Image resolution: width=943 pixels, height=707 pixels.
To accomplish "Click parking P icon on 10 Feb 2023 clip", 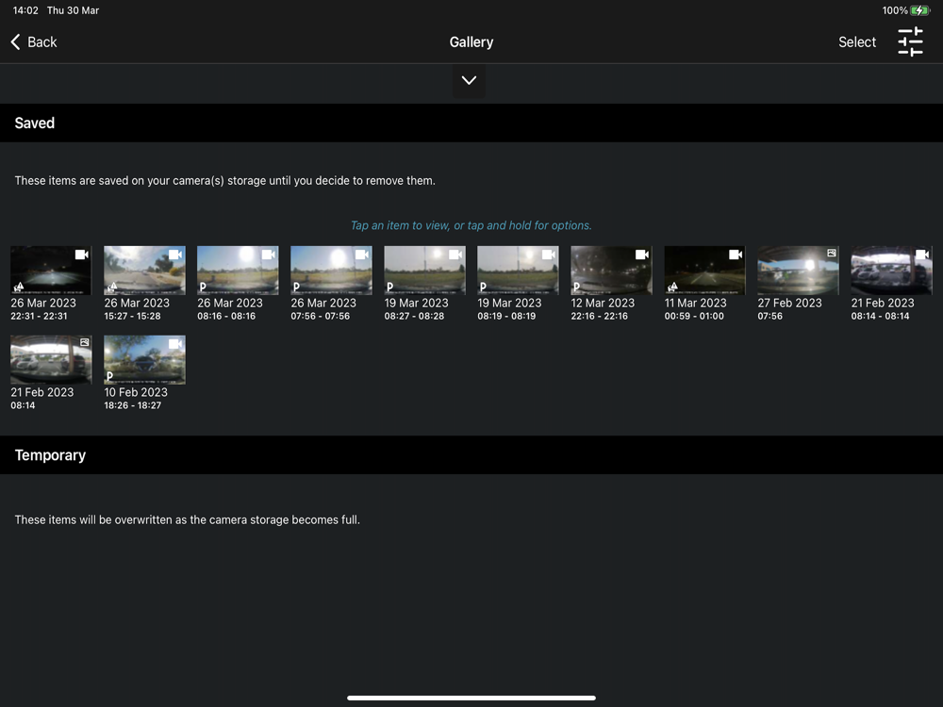I will click(110, 376).
